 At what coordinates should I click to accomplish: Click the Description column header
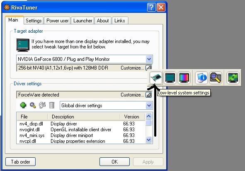(84, 116)
